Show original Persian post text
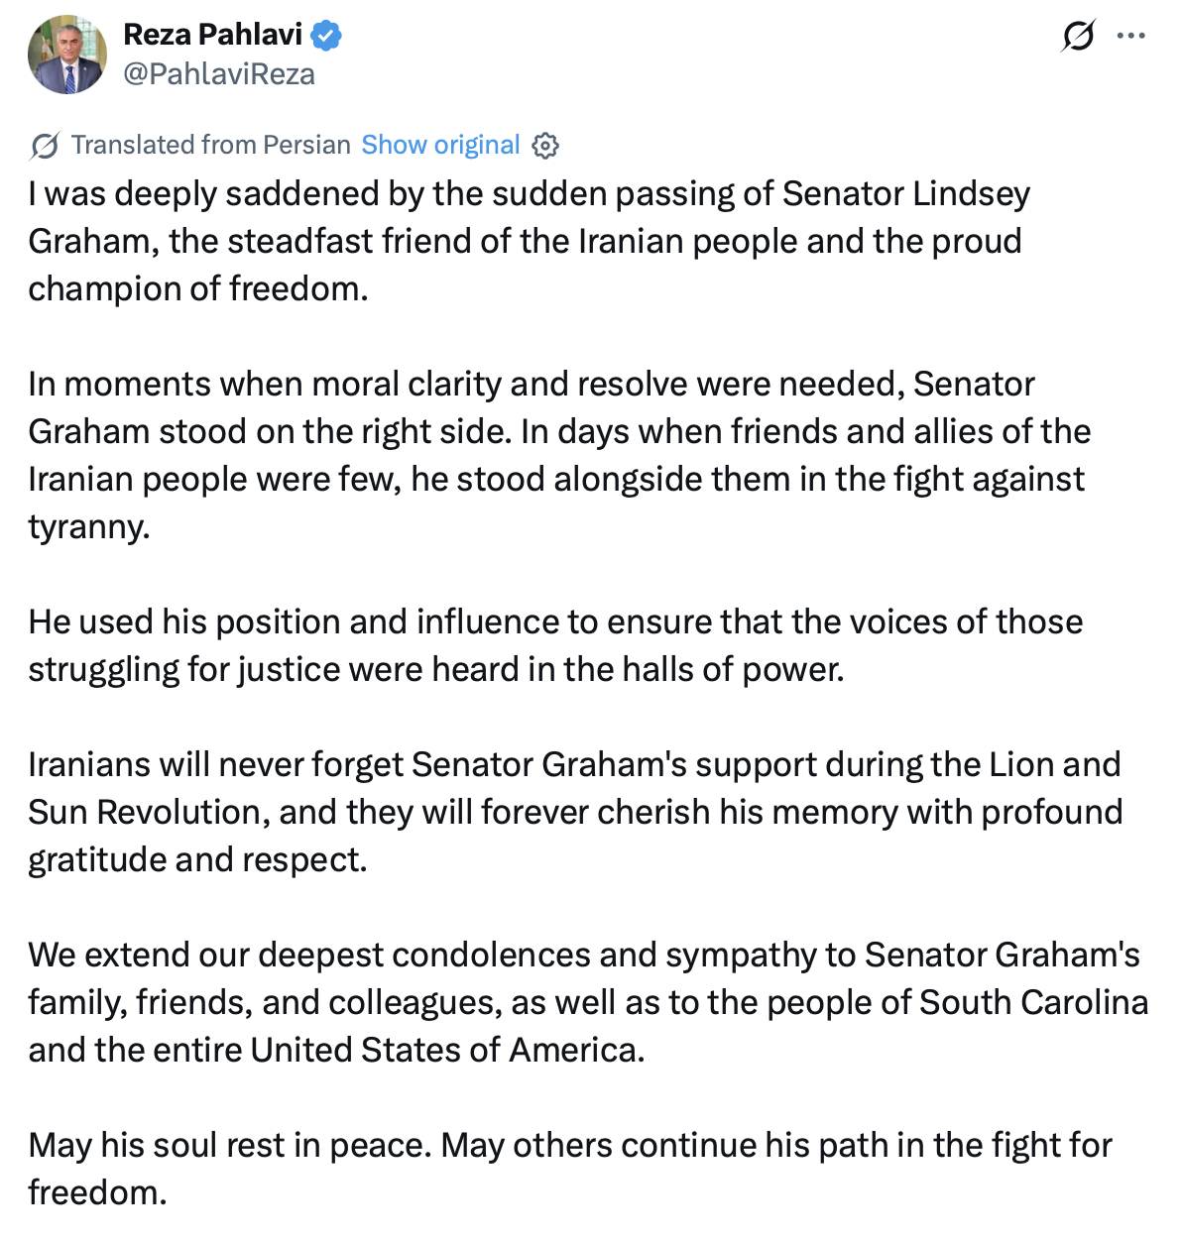This screenshot has width=1182, height=1240. 440,145
